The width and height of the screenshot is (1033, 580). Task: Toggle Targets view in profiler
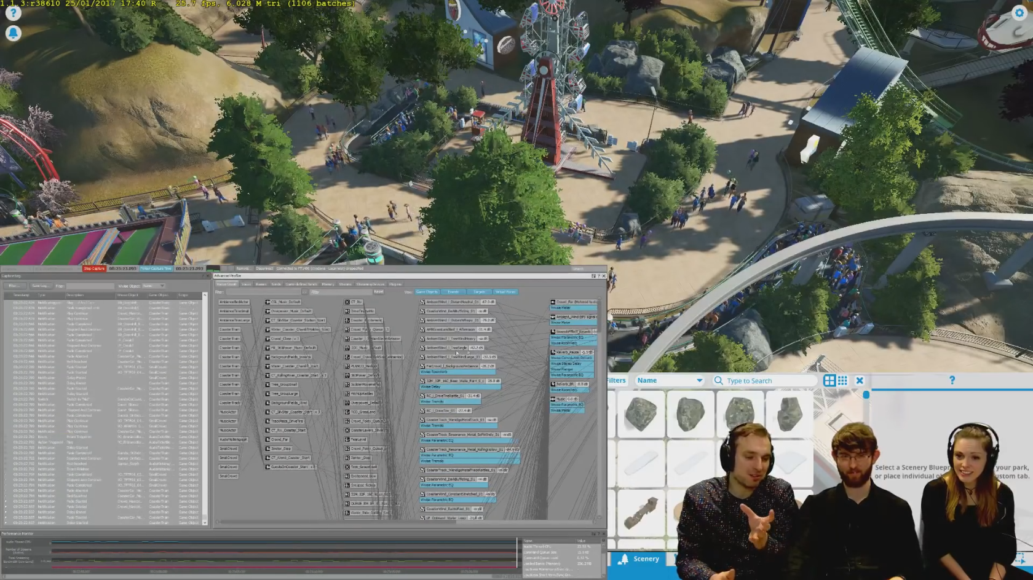[x=480, y=292]
